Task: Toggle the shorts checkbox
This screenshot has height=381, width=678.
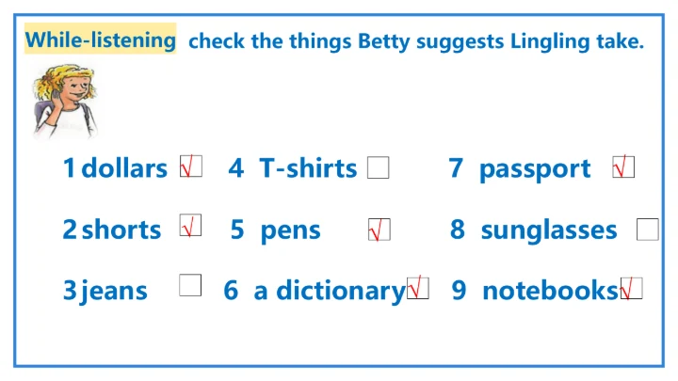Action: pos(190,227)
